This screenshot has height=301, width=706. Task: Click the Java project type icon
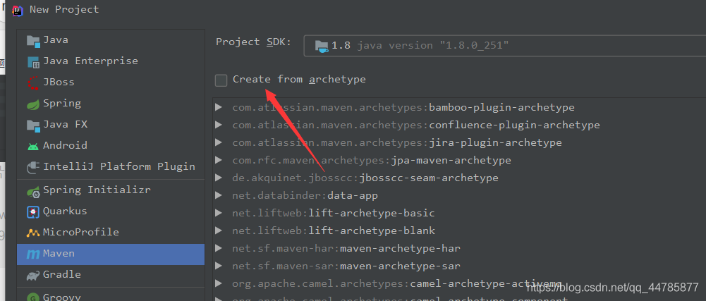tap(33, 40)
